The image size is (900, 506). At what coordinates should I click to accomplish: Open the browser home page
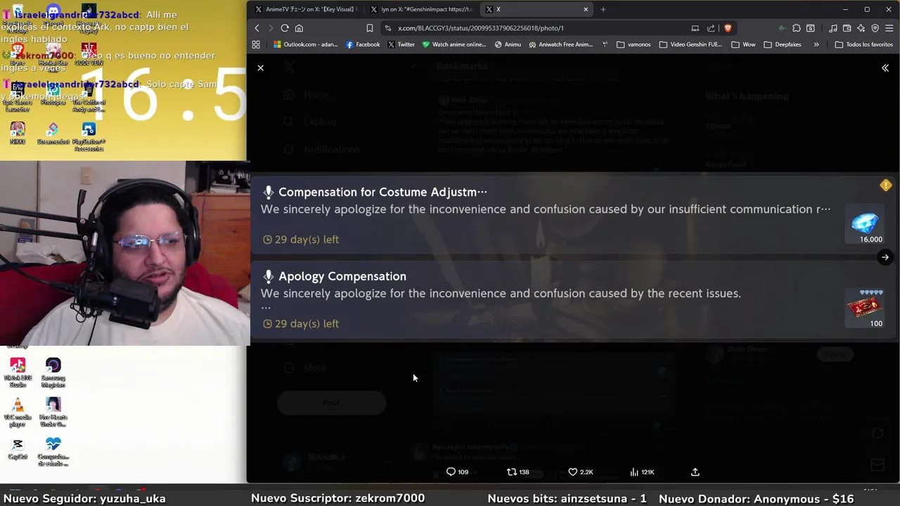click(x=299, y=28)
